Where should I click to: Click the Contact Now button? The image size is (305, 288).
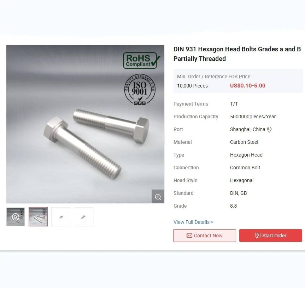click(204, 236)
